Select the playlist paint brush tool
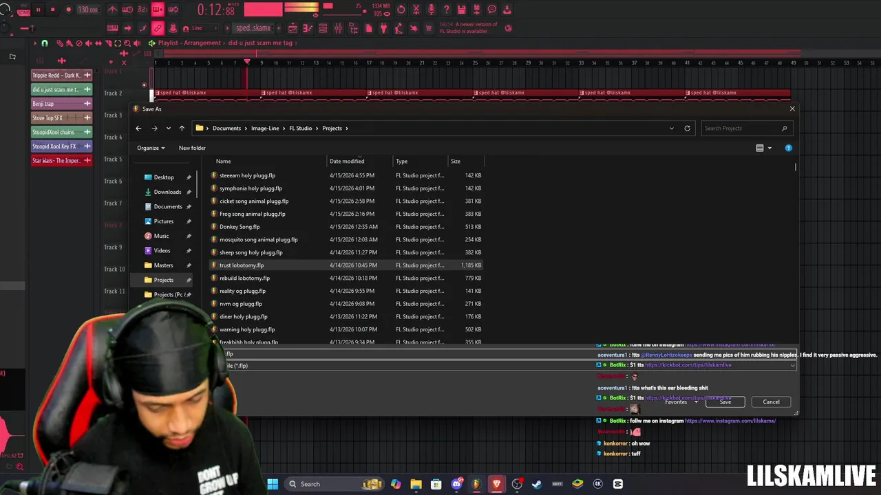This screenshot has width=881, height=495. [x=70, y=43]
